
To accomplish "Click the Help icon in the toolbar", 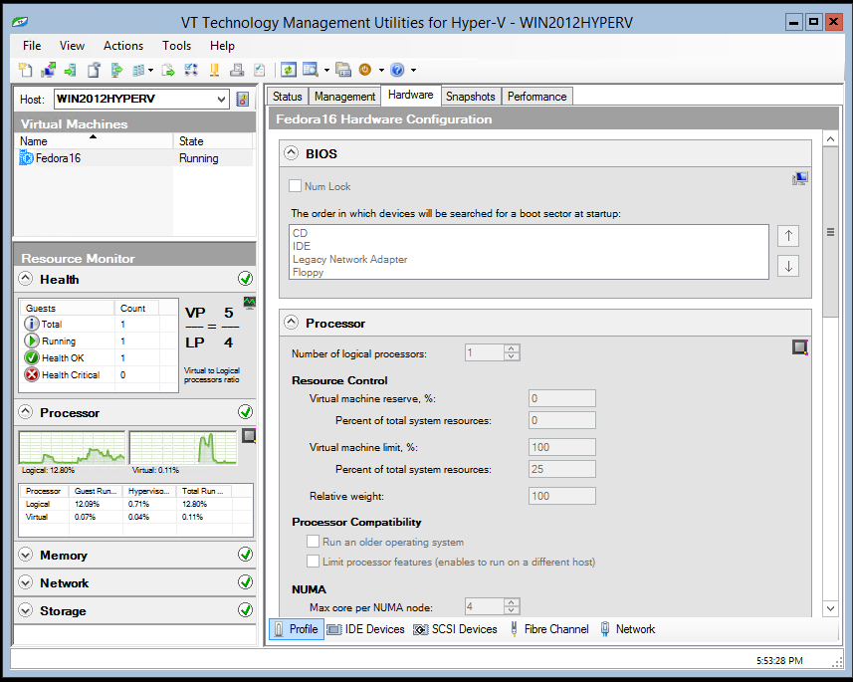I will click(394, 70).
